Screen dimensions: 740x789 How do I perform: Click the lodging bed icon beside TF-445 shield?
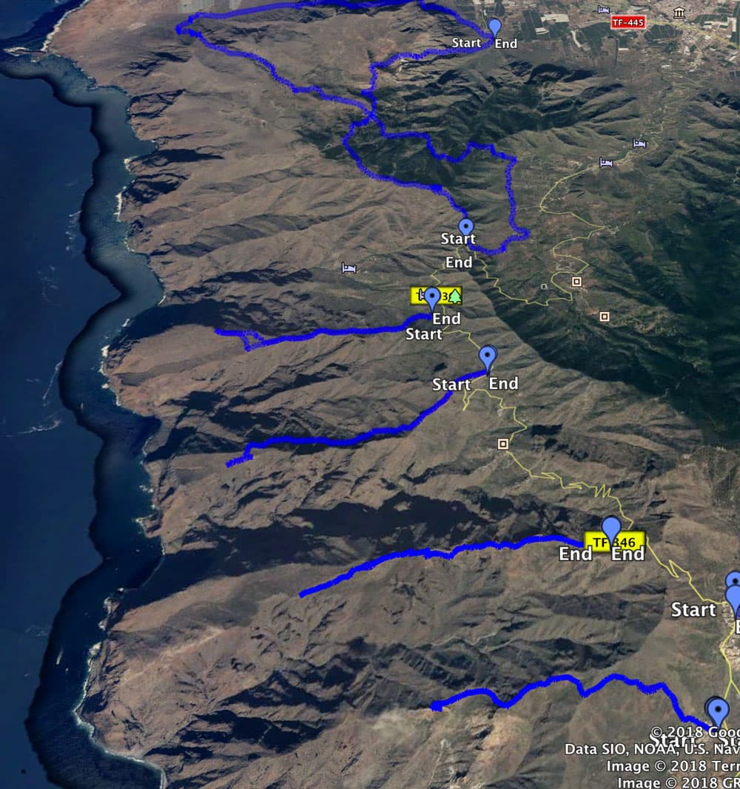pyautogui.click(x=603, y=10)
